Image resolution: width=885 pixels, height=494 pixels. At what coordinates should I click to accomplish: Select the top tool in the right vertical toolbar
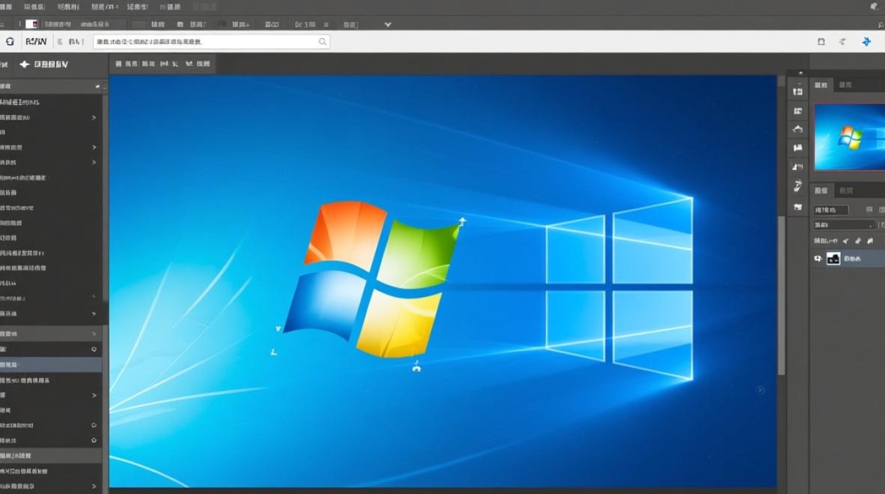click(797, 92)
